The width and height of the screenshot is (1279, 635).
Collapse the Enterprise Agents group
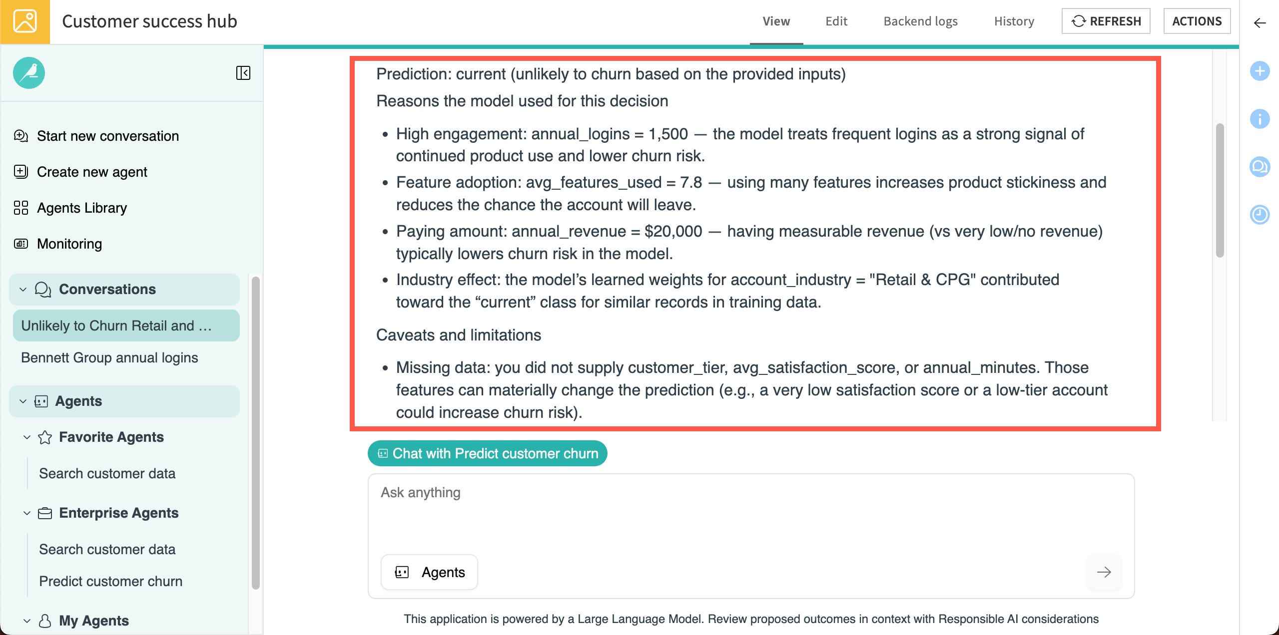tap(26, 513)
